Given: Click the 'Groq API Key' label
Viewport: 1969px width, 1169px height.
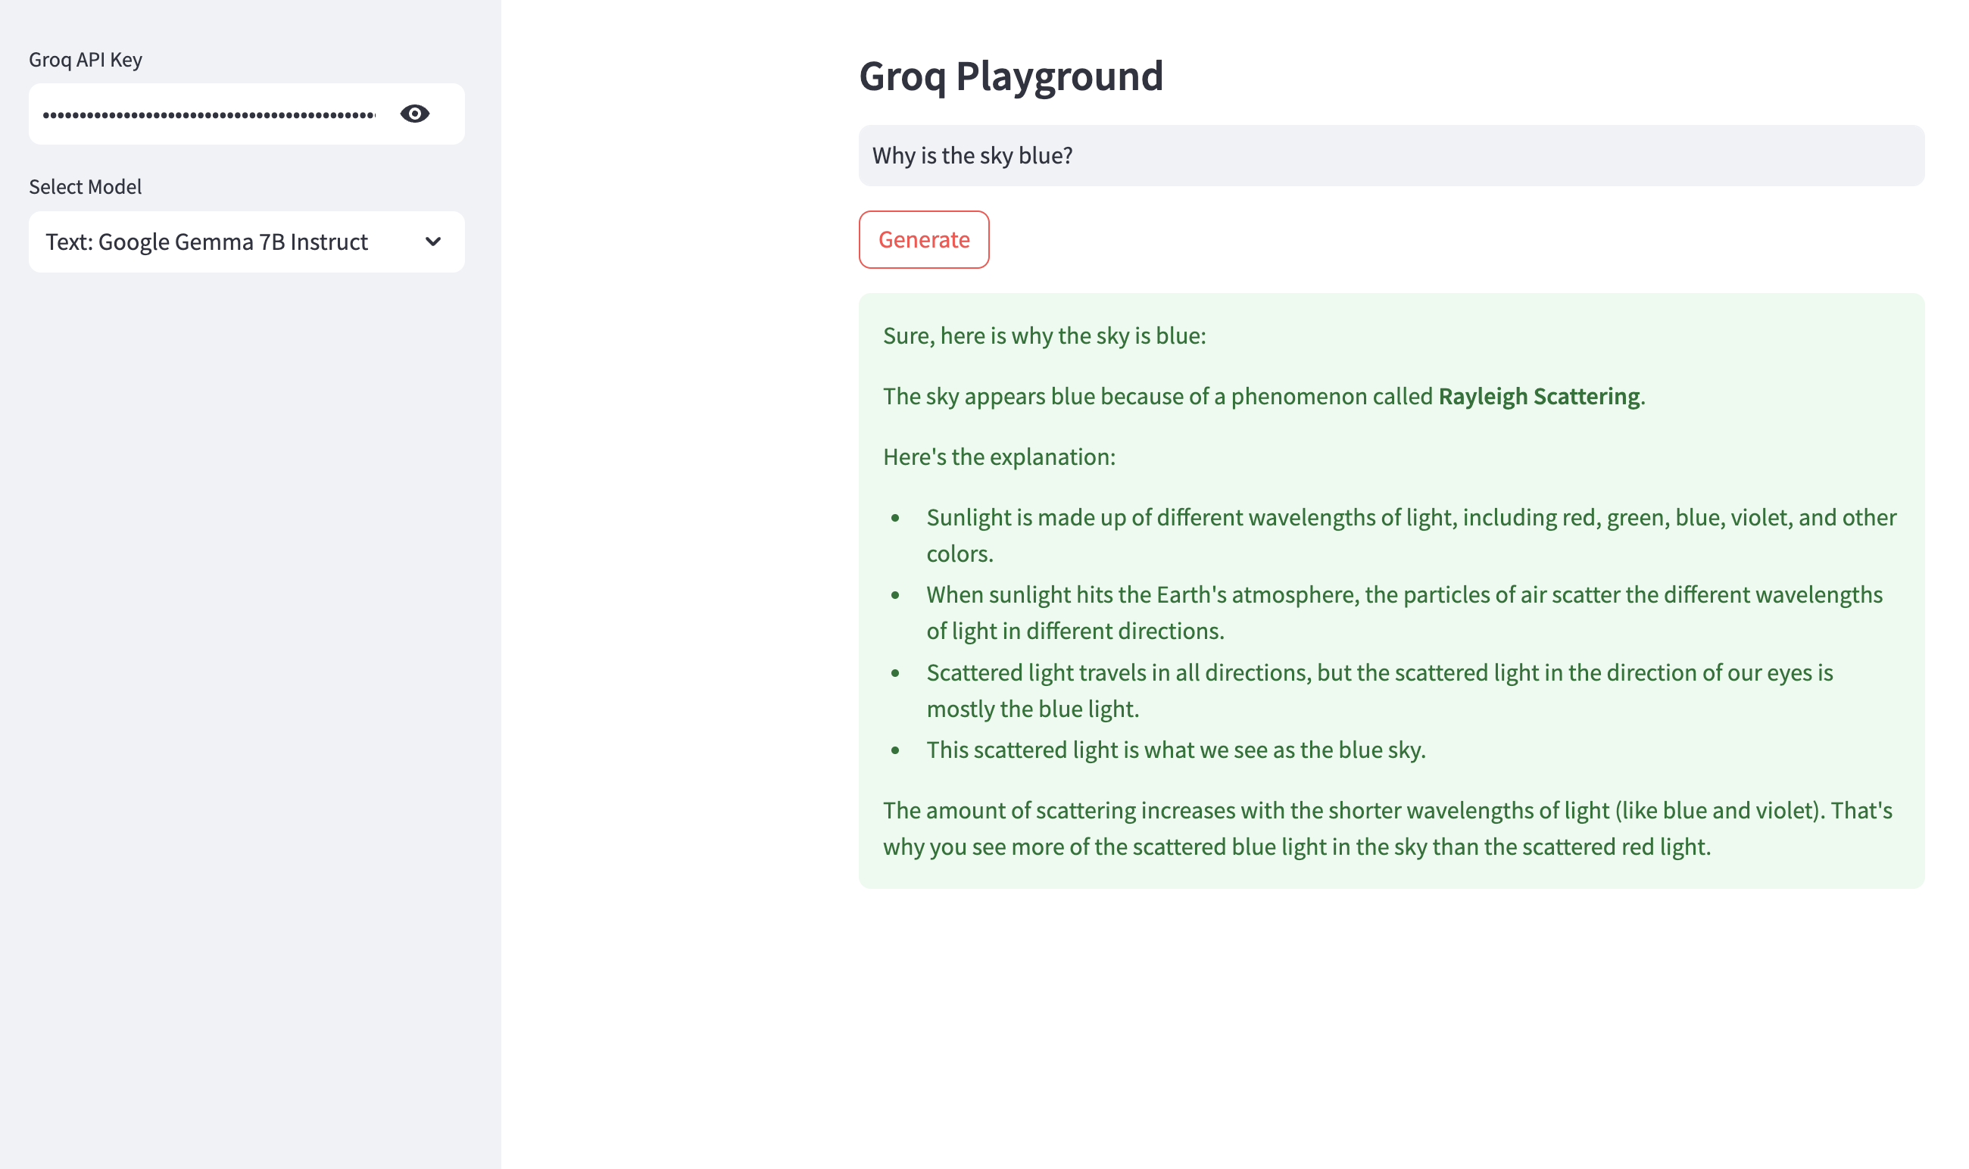Looking at the screenshot, I should click(85, 60).
